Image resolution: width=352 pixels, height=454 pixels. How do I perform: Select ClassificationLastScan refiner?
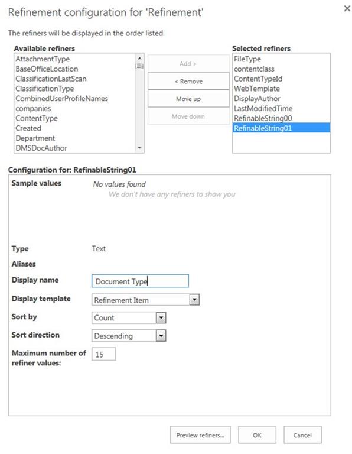[x=75, y=79]
